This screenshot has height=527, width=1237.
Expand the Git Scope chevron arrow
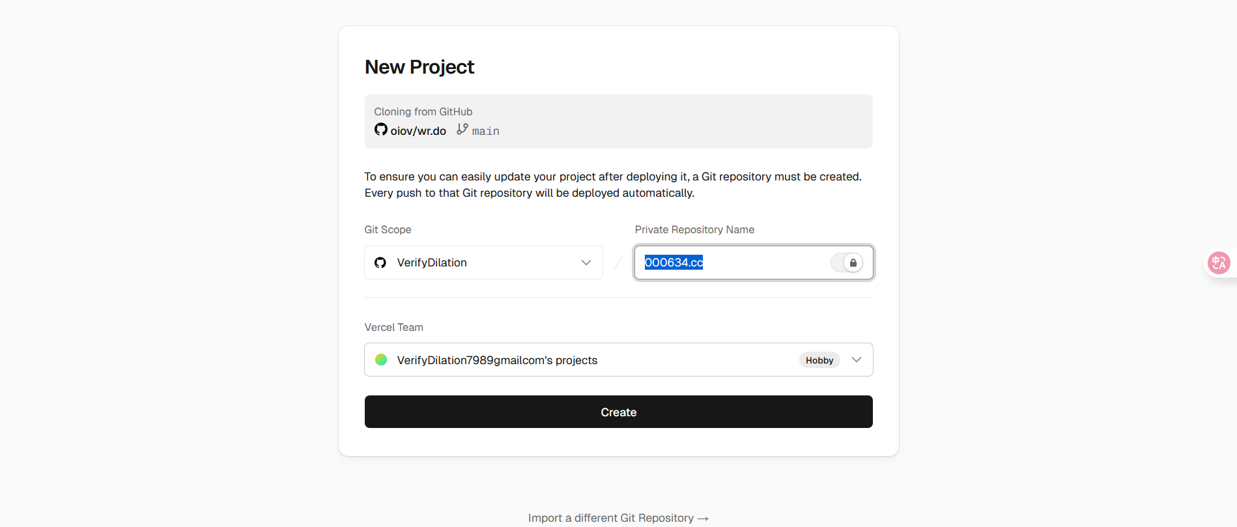click(x=586, y=263)
